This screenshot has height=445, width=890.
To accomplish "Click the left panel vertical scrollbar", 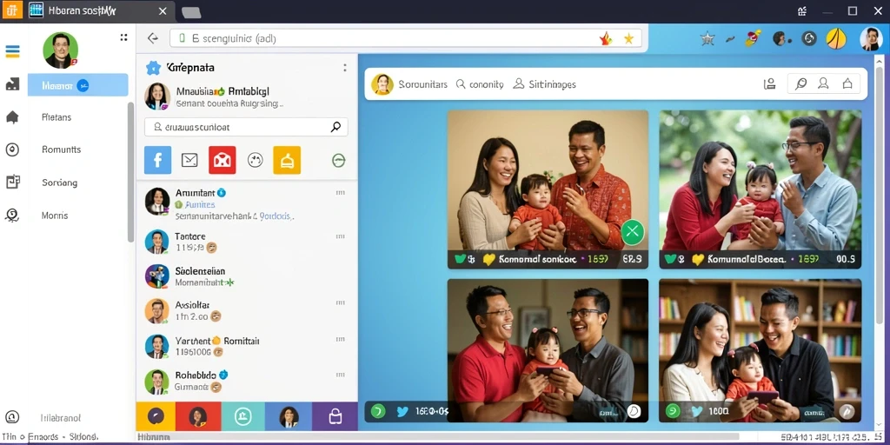I will point(131,173).
